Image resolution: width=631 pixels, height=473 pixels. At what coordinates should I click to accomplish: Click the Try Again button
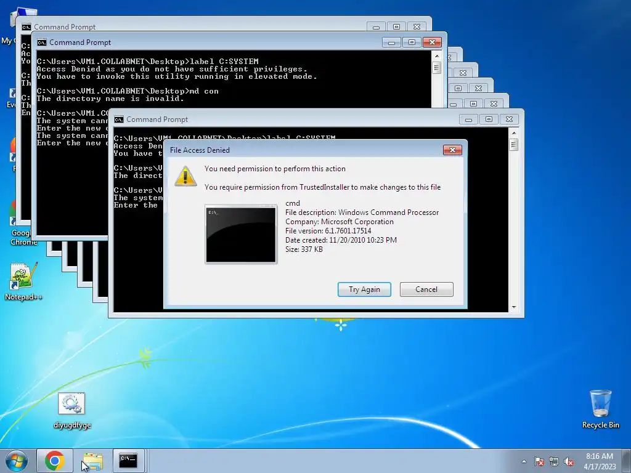tap(364, 289)
